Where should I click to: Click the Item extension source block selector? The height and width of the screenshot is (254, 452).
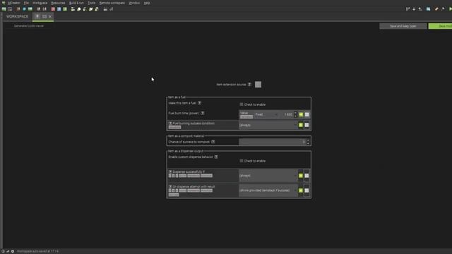pyautogui.click(x=258, y=85)
